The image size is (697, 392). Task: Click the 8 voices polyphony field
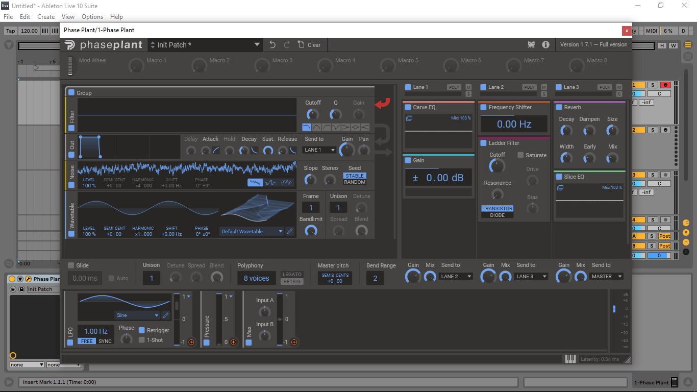[257, 278]
